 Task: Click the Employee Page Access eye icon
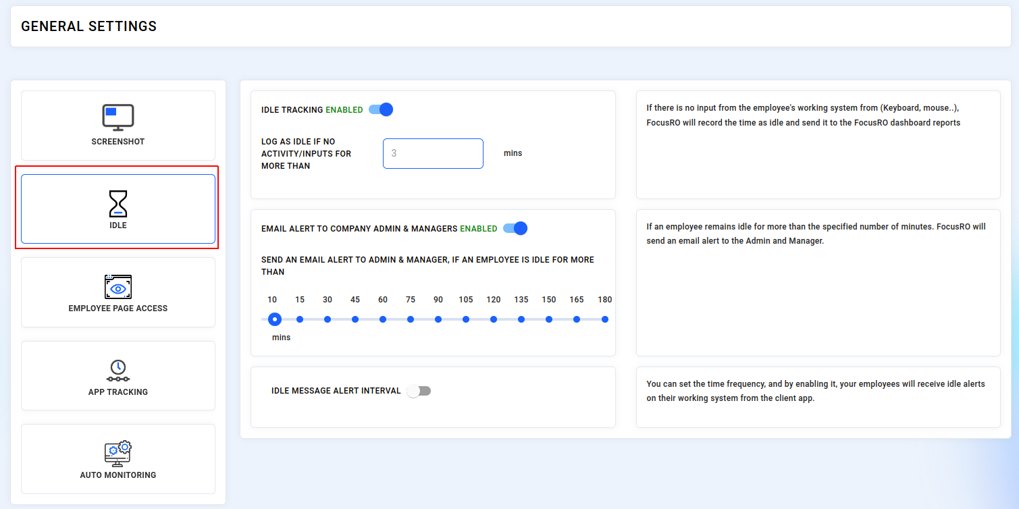click(118, 287)
